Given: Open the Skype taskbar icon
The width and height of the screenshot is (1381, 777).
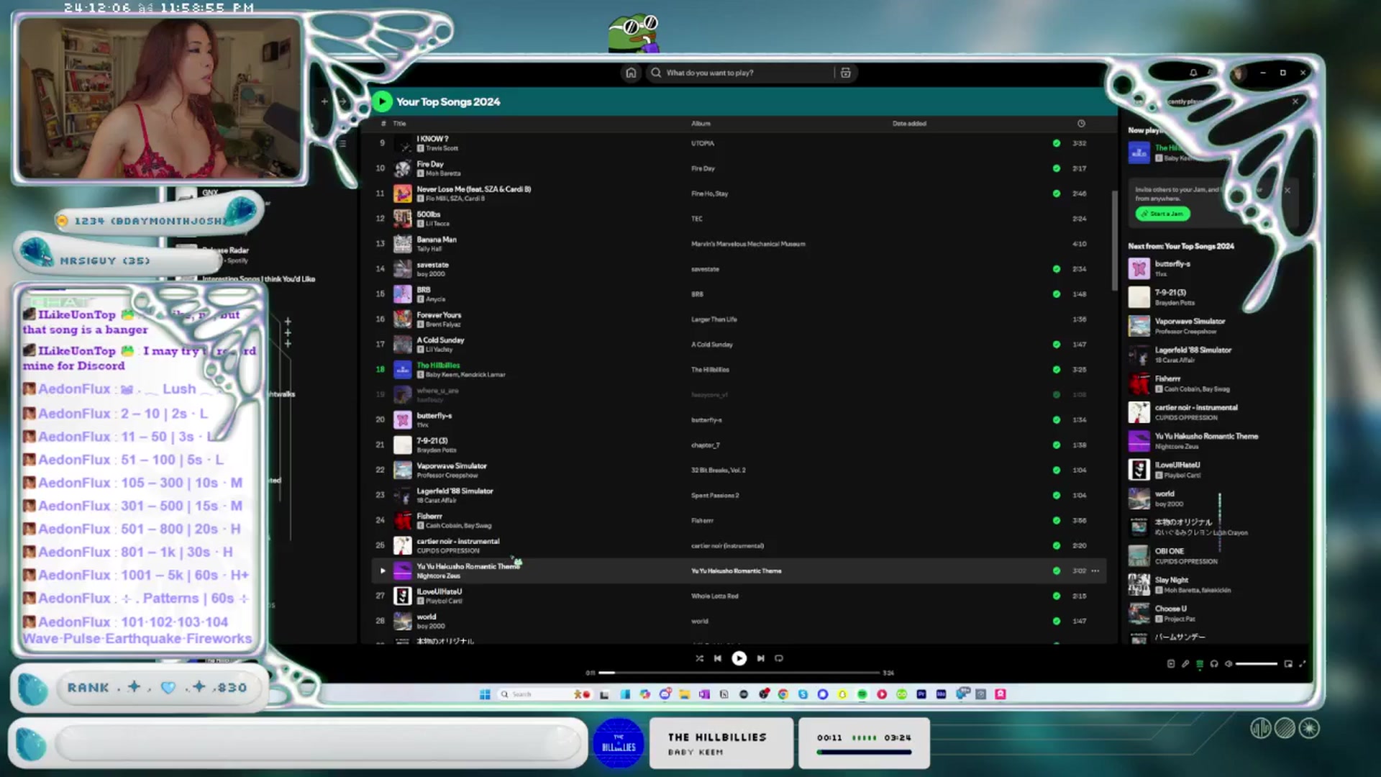Looking at the screenshot, I should 803,694.
